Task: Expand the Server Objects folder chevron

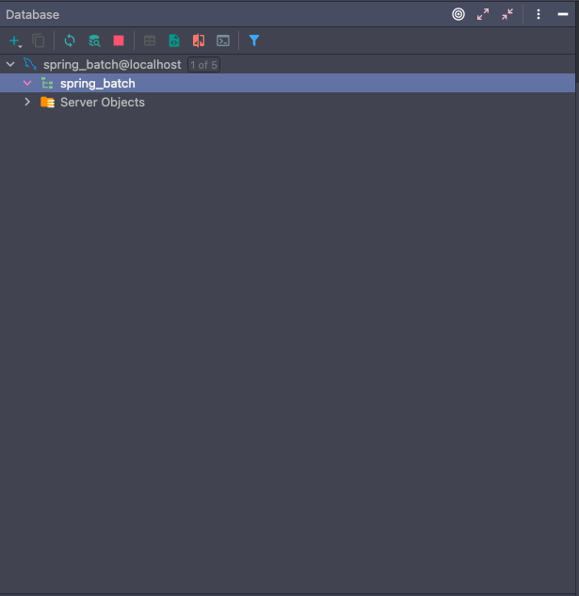Action: point(27,102)
